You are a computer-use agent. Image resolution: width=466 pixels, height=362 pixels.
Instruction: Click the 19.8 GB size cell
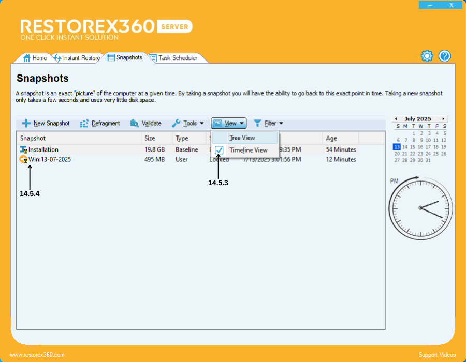[154, 149]
